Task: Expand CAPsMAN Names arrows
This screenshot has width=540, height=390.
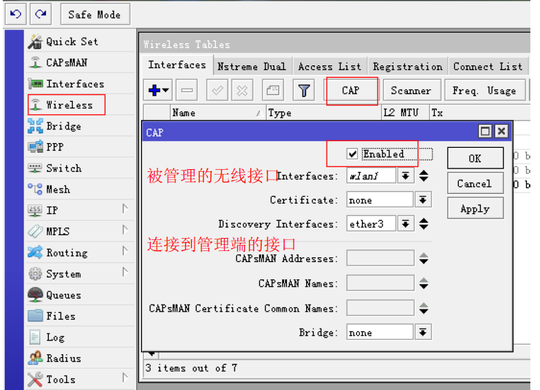Action: click(424, 283)
